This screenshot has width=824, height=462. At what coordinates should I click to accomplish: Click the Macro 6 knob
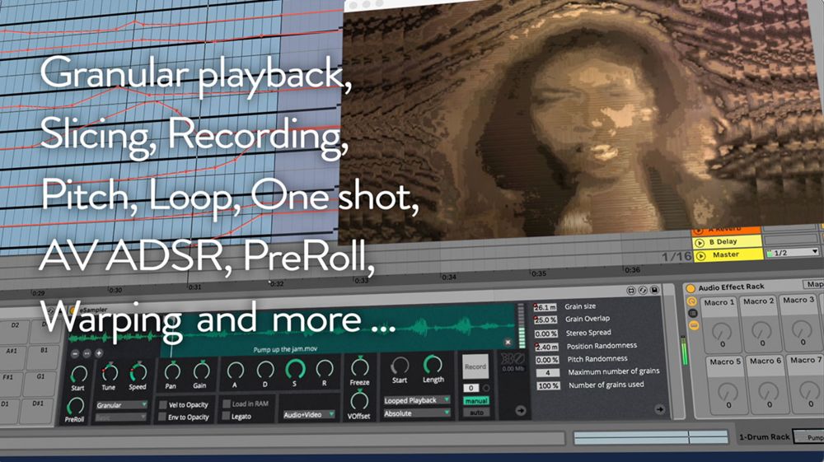pyautogui.click(x=768, y=390)
